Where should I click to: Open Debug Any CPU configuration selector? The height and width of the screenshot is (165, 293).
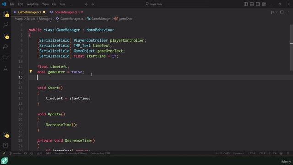point(100,154)
